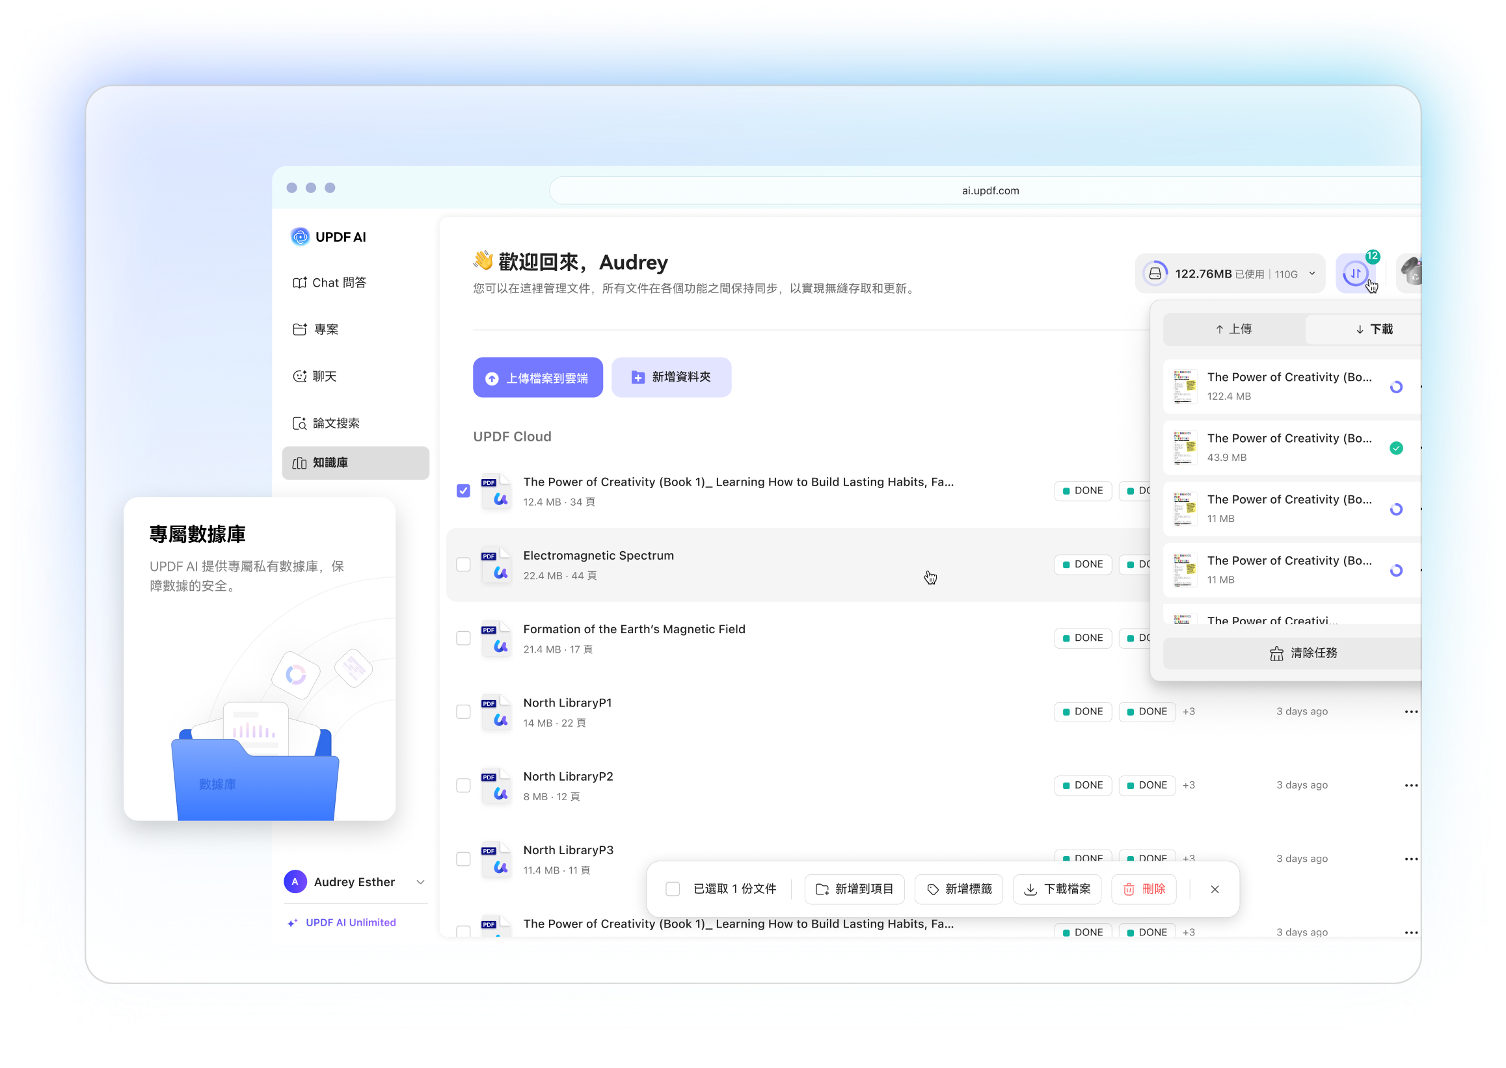Click second DONE tag on North LibraryP1 row
1506x1068 pixels.
pos(1148,712)
